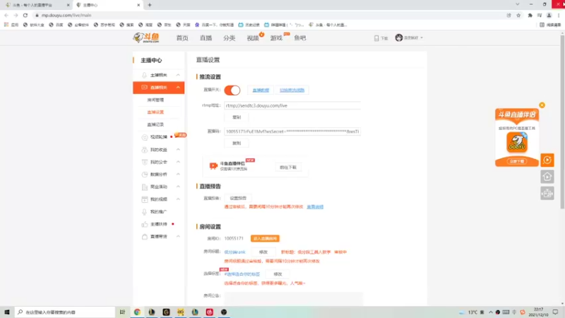Click the 主播扶持 thumbs-up icon
The height and width of the screenshot is (318, 565).
click(145, 224)
